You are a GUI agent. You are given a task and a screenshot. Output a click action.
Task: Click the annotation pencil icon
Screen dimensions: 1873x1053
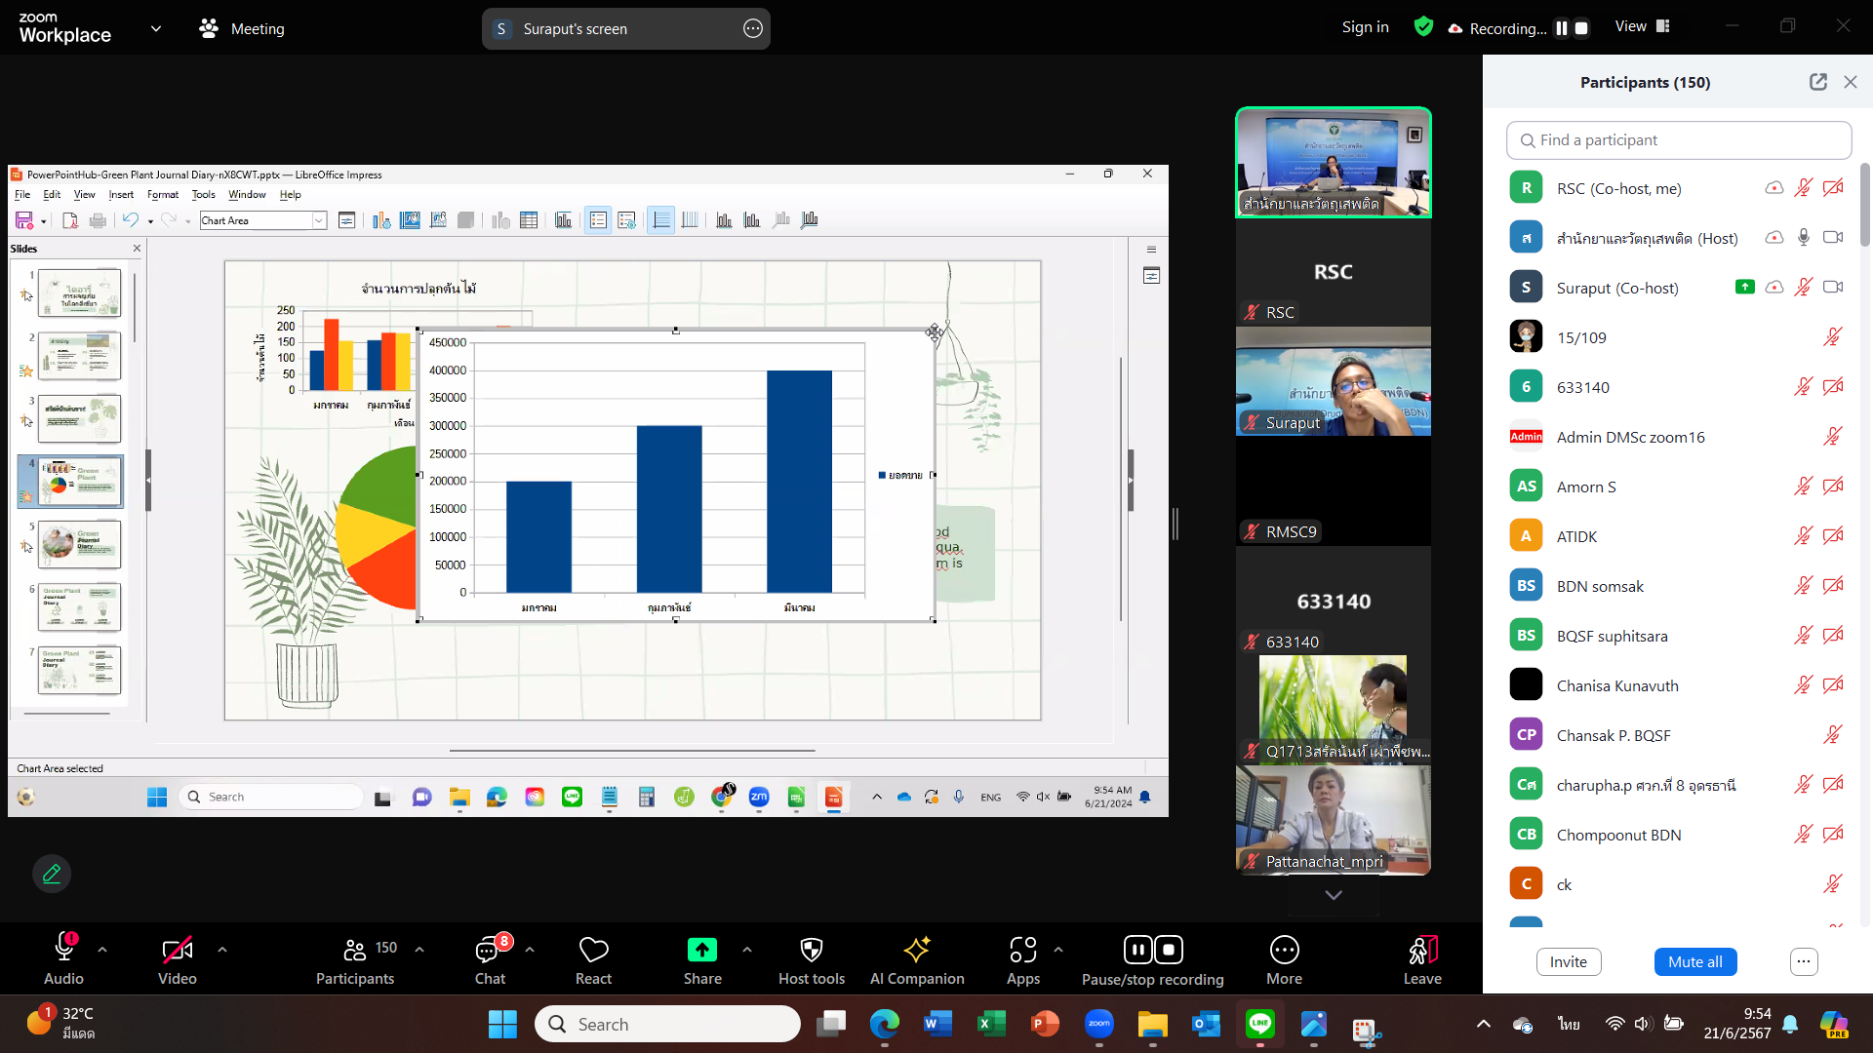pyautogui.click(x=52, y=874)
